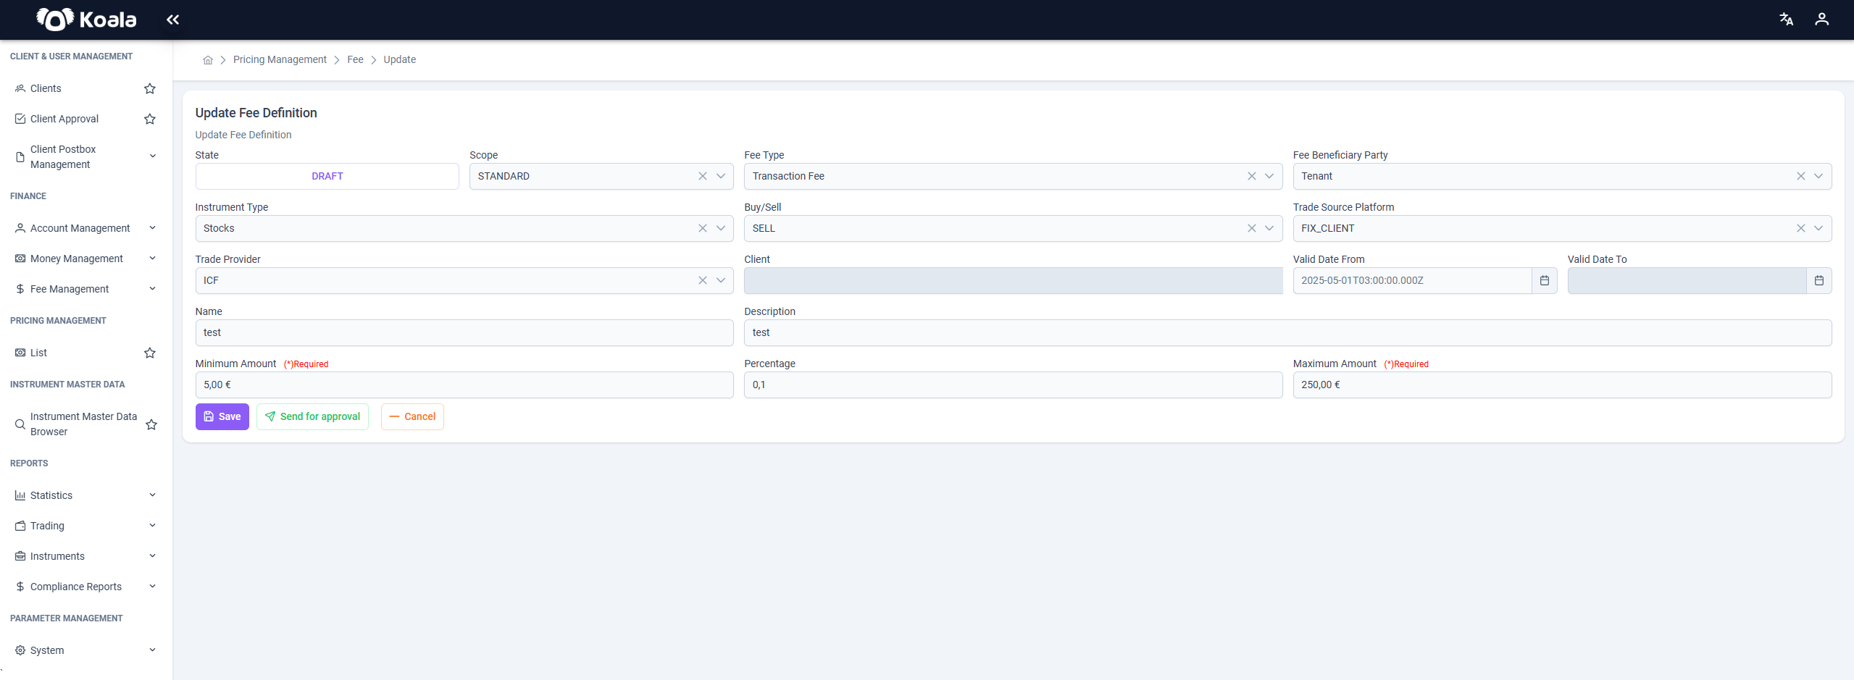Click the Save button
The image size is (1854, 680).
[x=222, y=416]
